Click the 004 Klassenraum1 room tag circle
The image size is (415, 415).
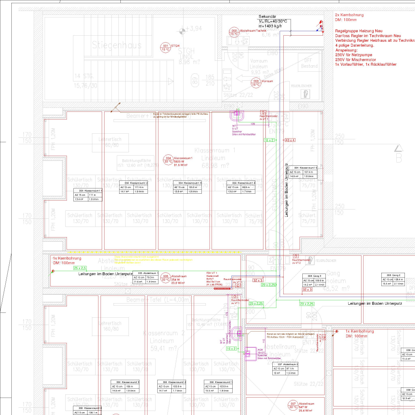168,160
